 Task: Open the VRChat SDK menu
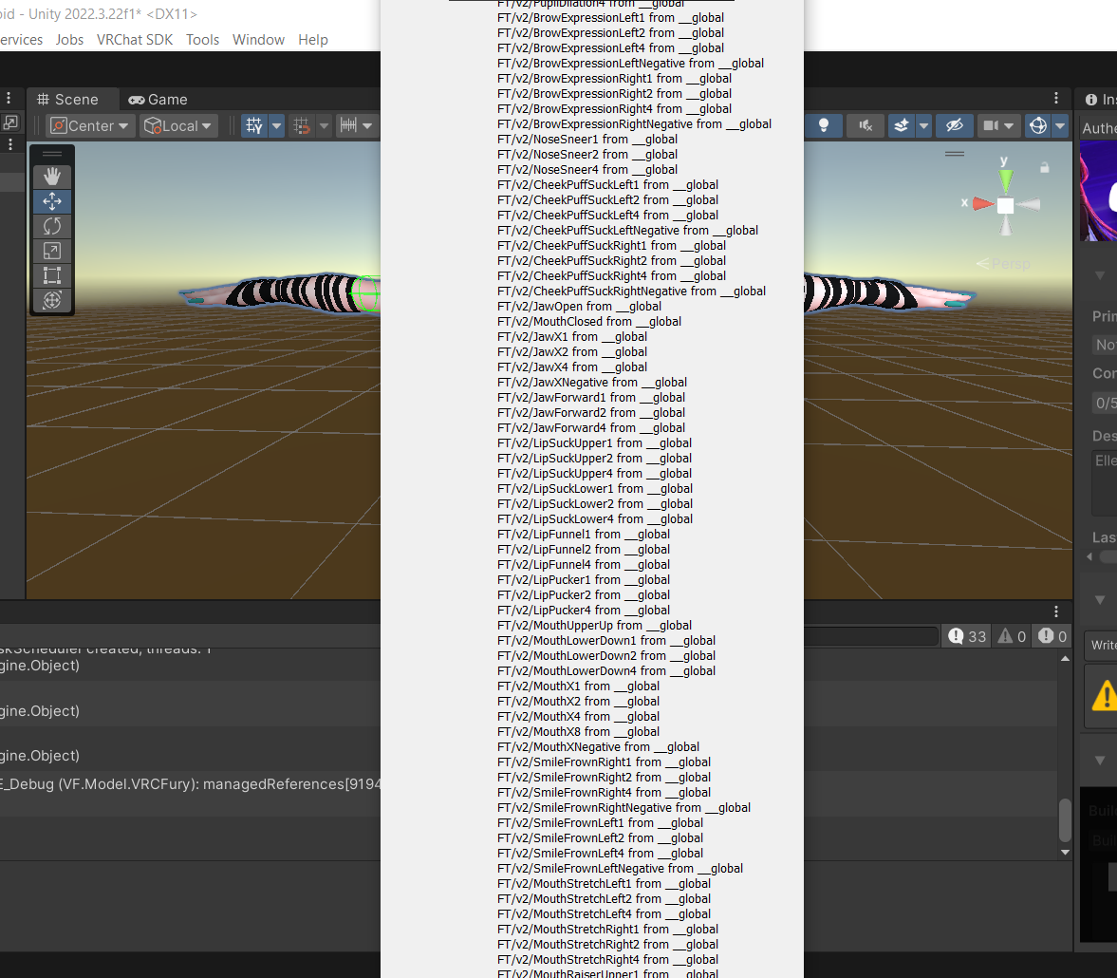click(135, 40)
